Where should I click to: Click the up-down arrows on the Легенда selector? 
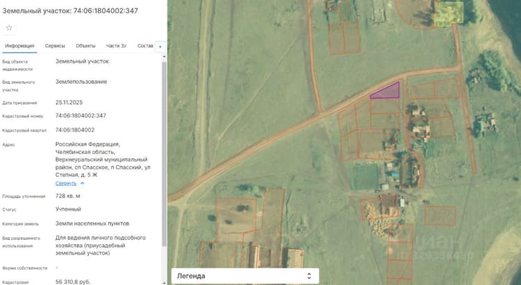click(309, 276)
